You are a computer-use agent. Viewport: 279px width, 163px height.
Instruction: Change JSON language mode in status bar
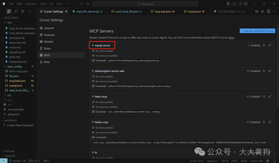(x=244, y=161)
